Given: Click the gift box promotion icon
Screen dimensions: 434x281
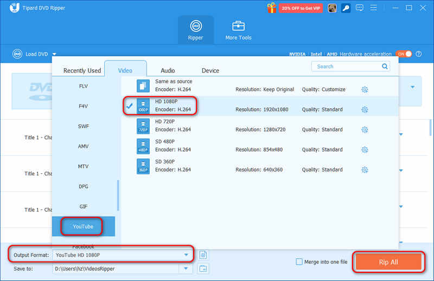Looking at the screenshot, I should [x=272, y=8].
